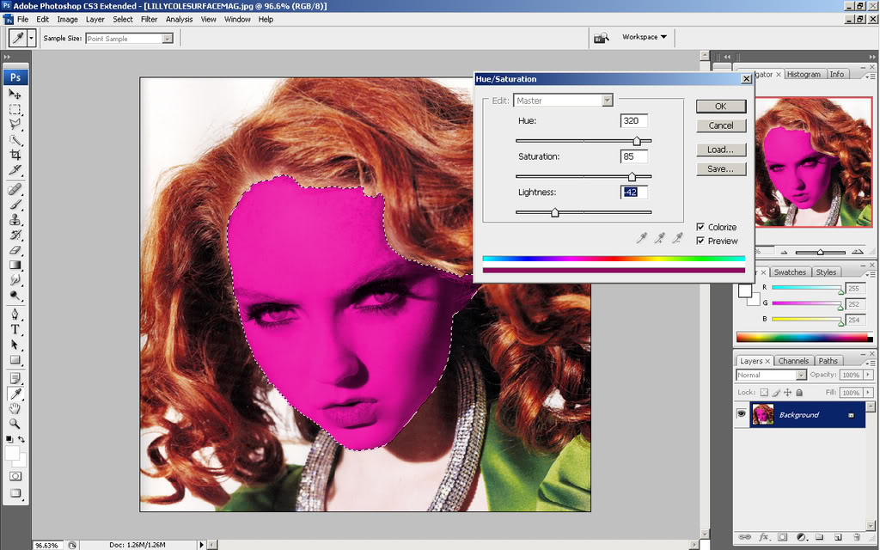
Task: Select the Clone Stamp tool
Action: point(15,219)
